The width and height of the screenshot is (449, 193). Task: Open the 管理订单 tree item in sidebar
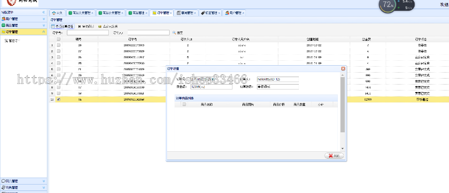click(x=12, y=41)
